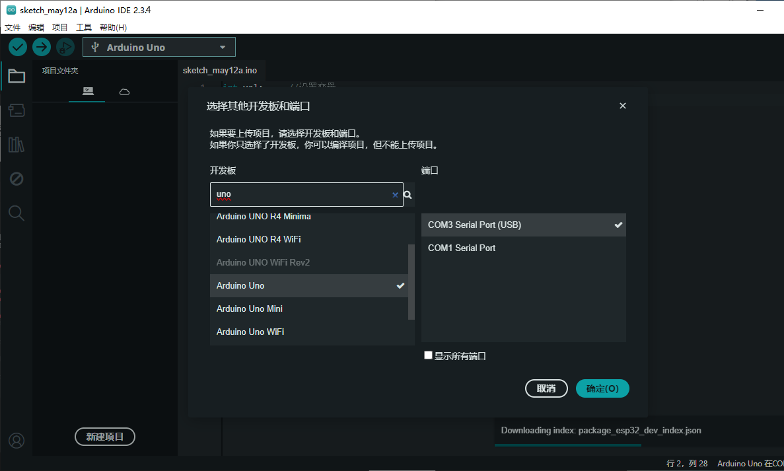Toggle the show all ports checkbox

[428, 355]
